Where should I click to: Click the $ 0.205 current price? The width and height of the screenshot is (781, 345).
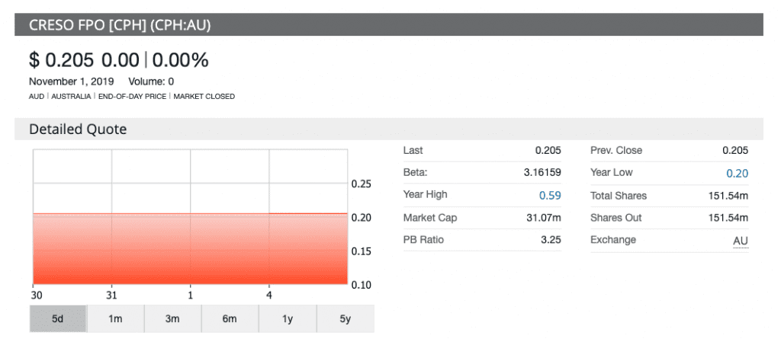[63, 60]
